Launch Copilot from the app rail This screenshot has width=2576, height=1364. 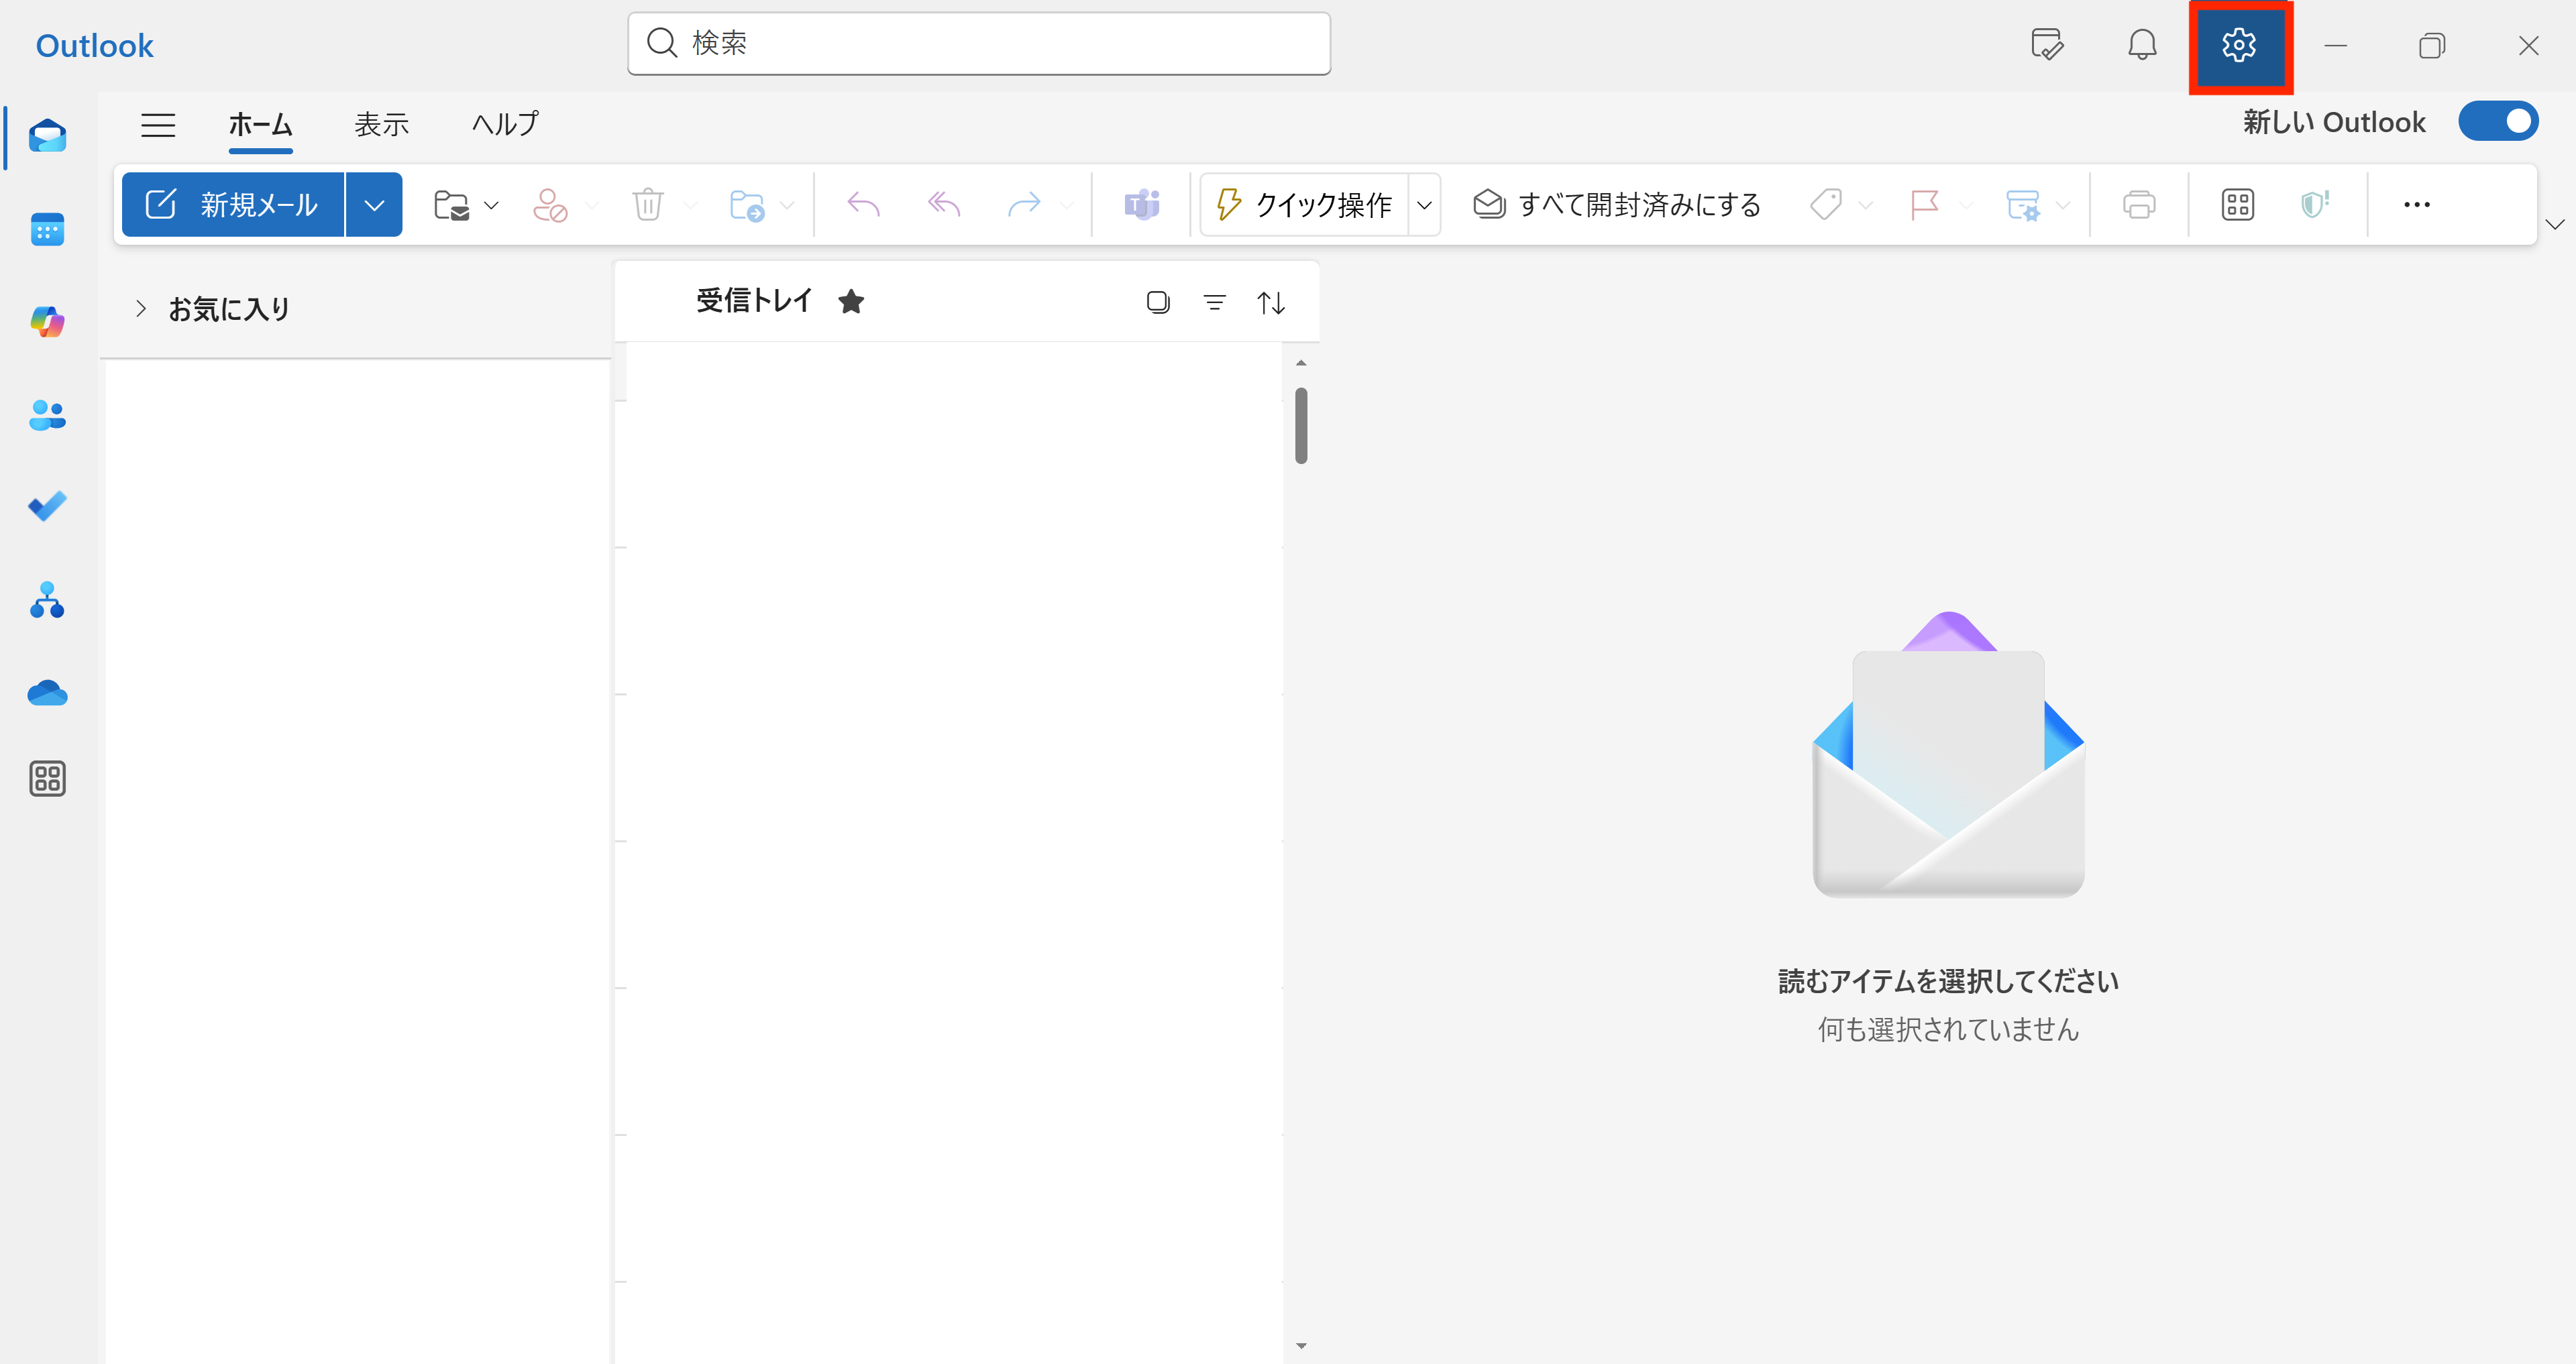pos(47,322)
